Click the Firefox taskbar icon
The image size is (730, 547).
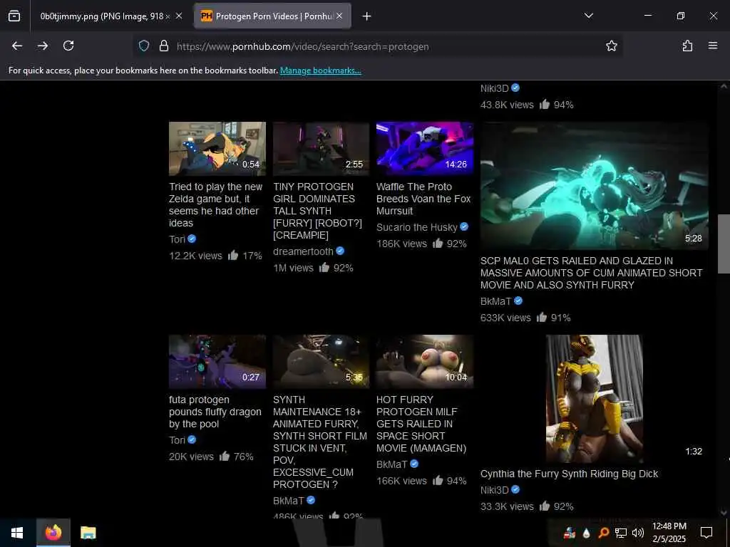(53, 533)
